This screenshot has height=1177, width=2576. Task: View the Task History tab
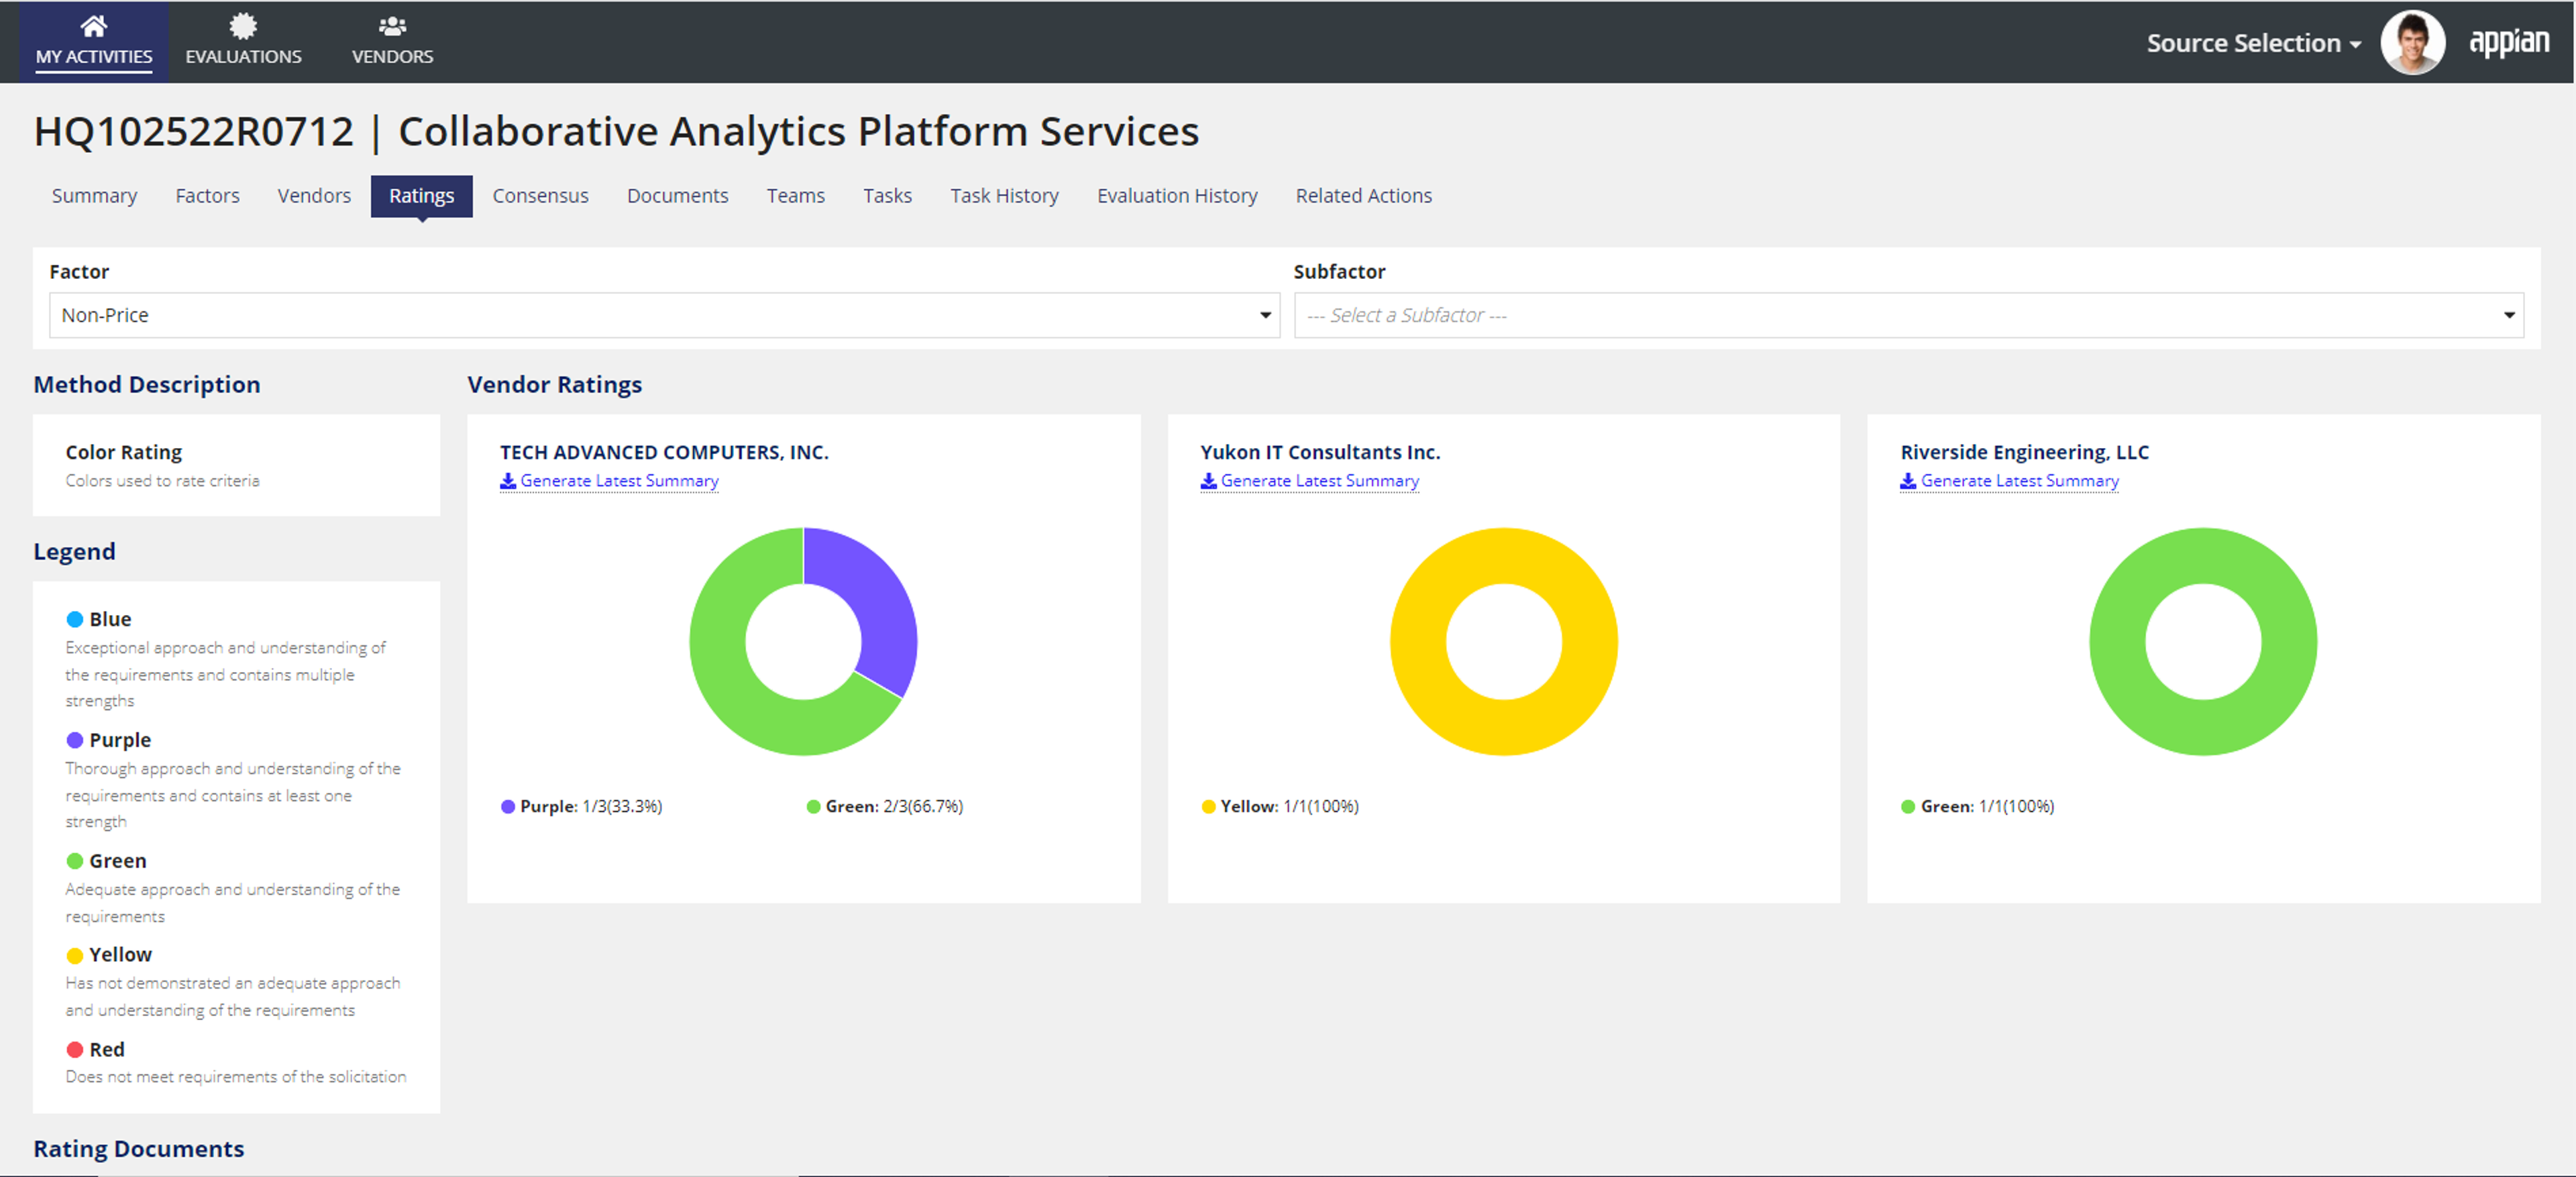[x=1004, y=196]
